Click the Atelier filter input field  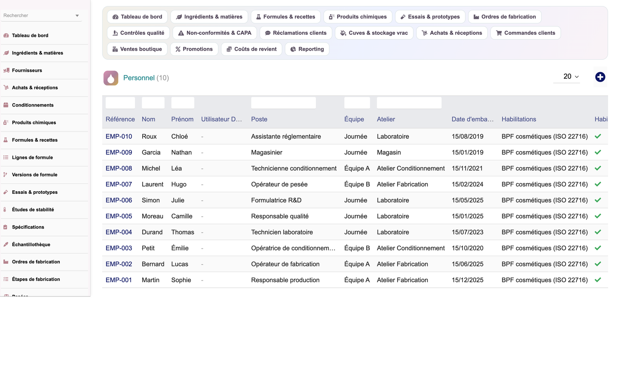click(x=409, y=103)
